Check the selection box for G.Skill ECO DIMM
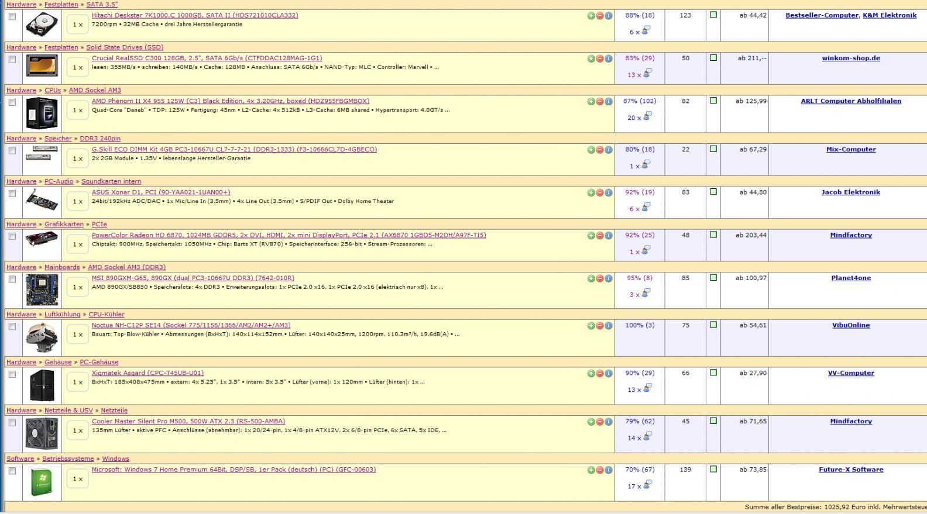Screen dimensions: 927x514 click(x=12, y=150)
